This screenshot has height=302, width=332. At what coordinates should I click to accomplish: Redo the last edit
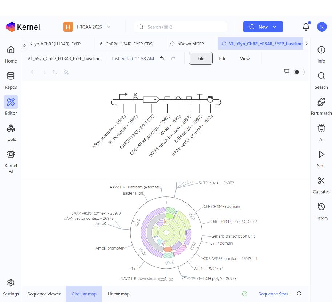click(173, 59)
